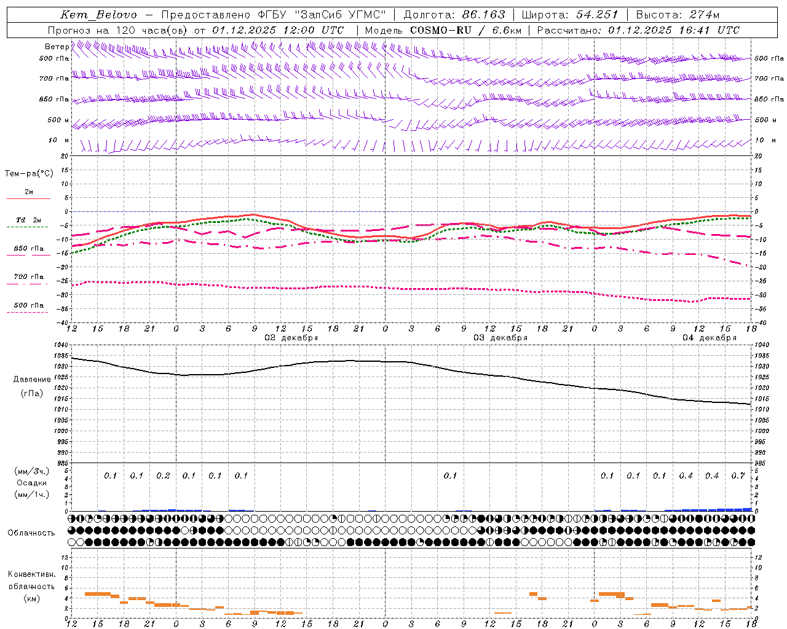
Task: Click the 0.7 precipitation value
Action: 738,475
